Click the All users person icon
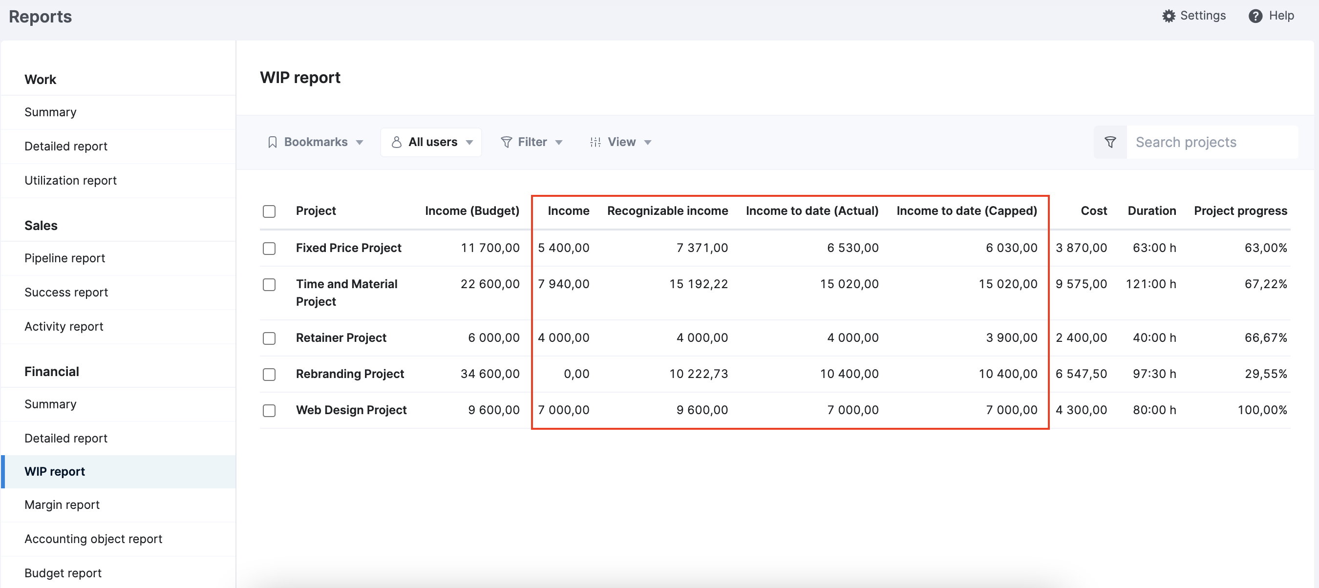The height and width of the screenshot is (588, 1319). (x=396, y=142)
